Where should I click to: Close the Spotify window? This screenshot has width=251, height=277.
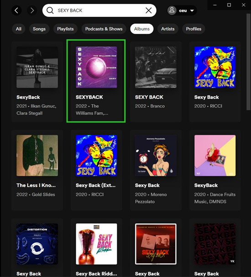click(244, 5)
